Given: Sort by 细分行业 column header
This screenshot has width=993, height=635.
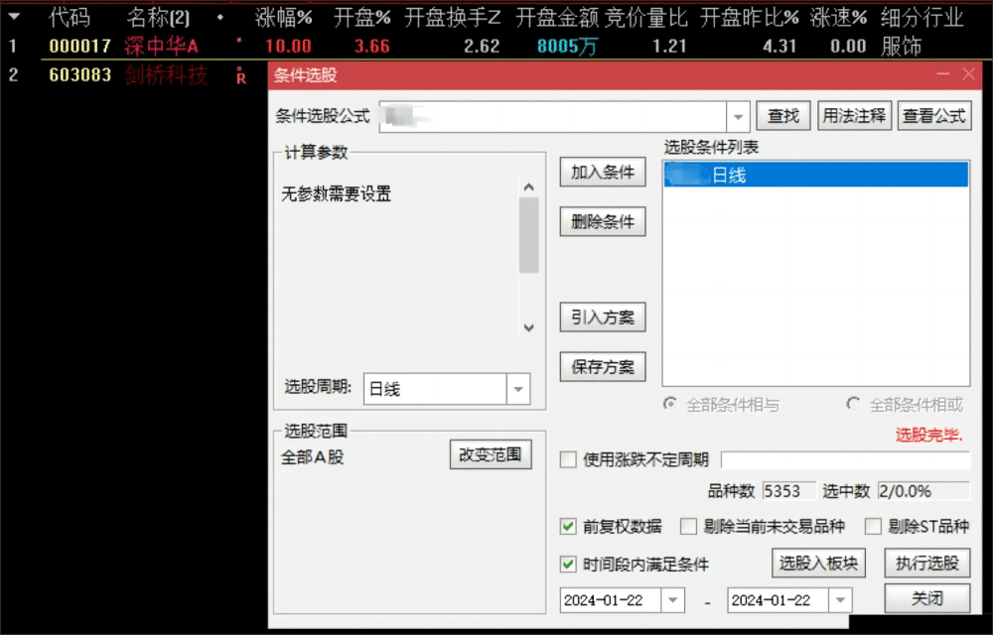Looking at the screenshot, I should pos(922,18).
